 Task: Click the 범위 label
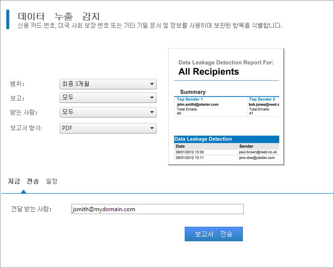pyautogui.click(x=17, y=84)
